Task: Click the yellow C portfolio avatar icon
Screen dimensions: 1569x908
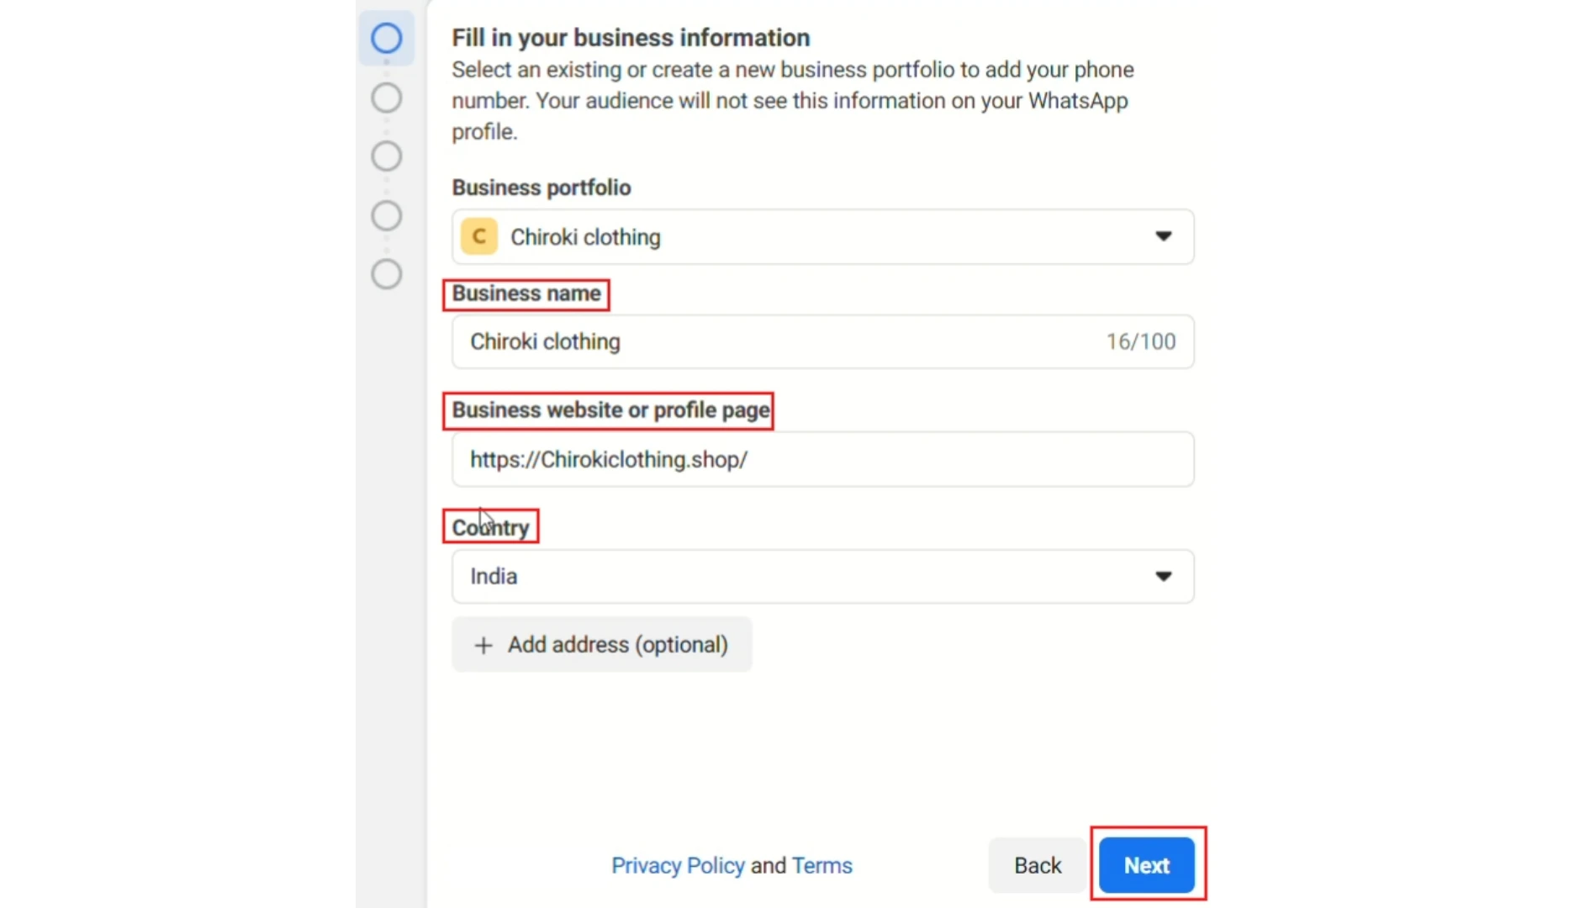Action: click(x=479, y=237)
